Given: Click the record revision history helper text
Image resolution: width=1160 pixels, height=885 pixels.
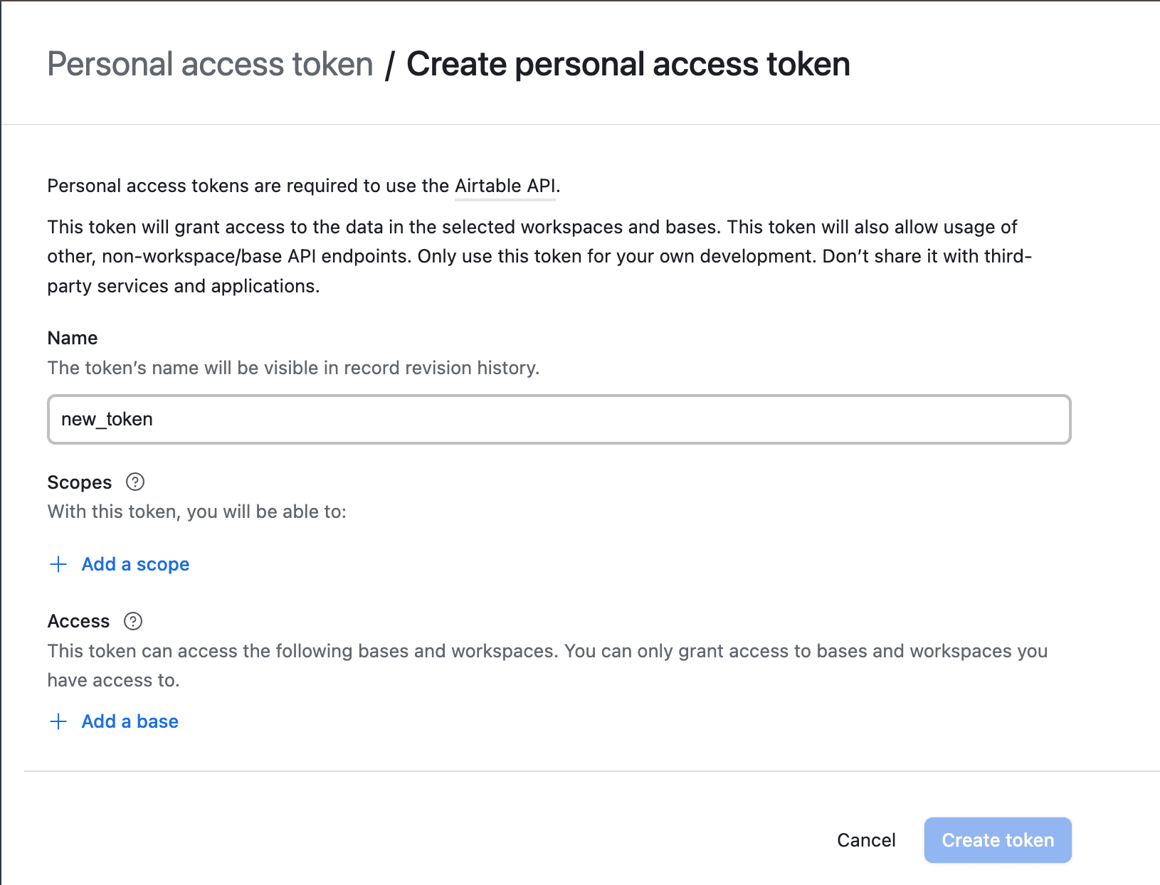Looking at the screenshot, I should (293, 368).
